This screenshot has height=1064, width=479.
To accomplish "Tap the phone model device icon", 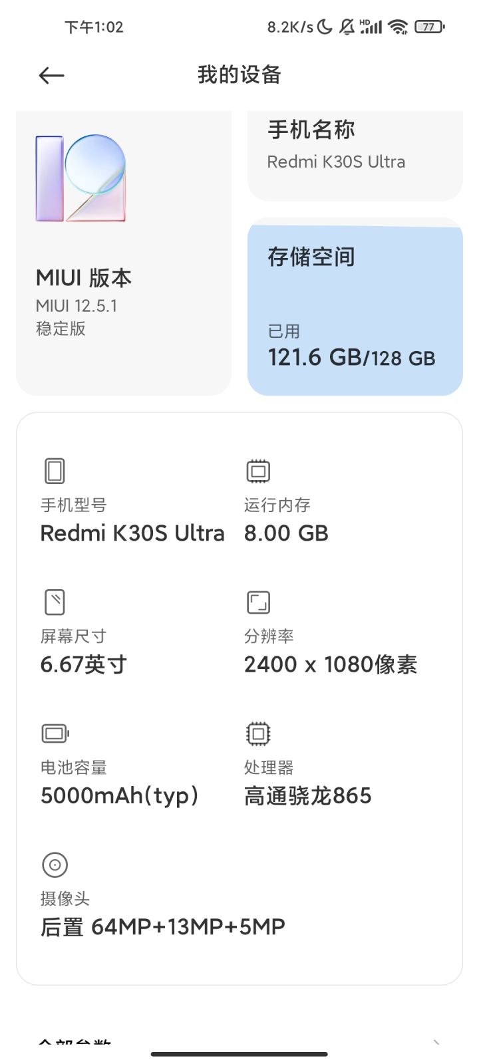I will click(55, 471).
